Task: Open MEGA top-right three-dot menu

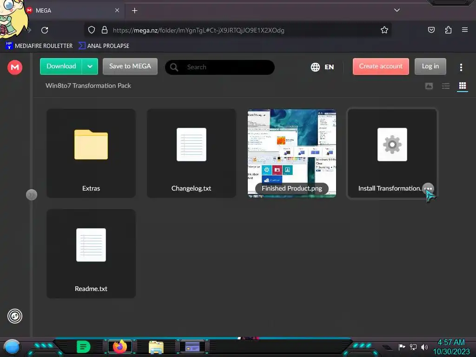Action: [461, 67]
